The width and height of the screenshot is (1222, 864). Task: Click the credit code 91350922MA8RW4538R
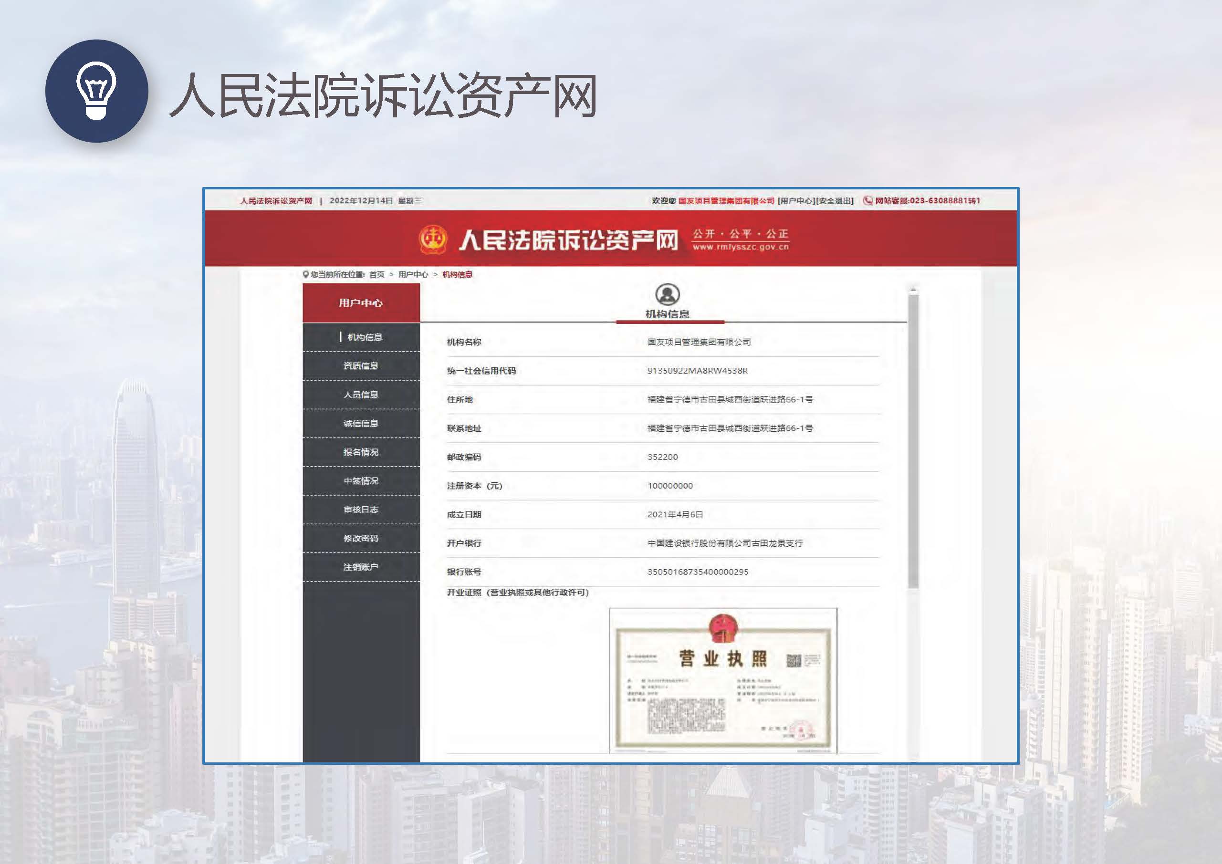tap(697, 371)
